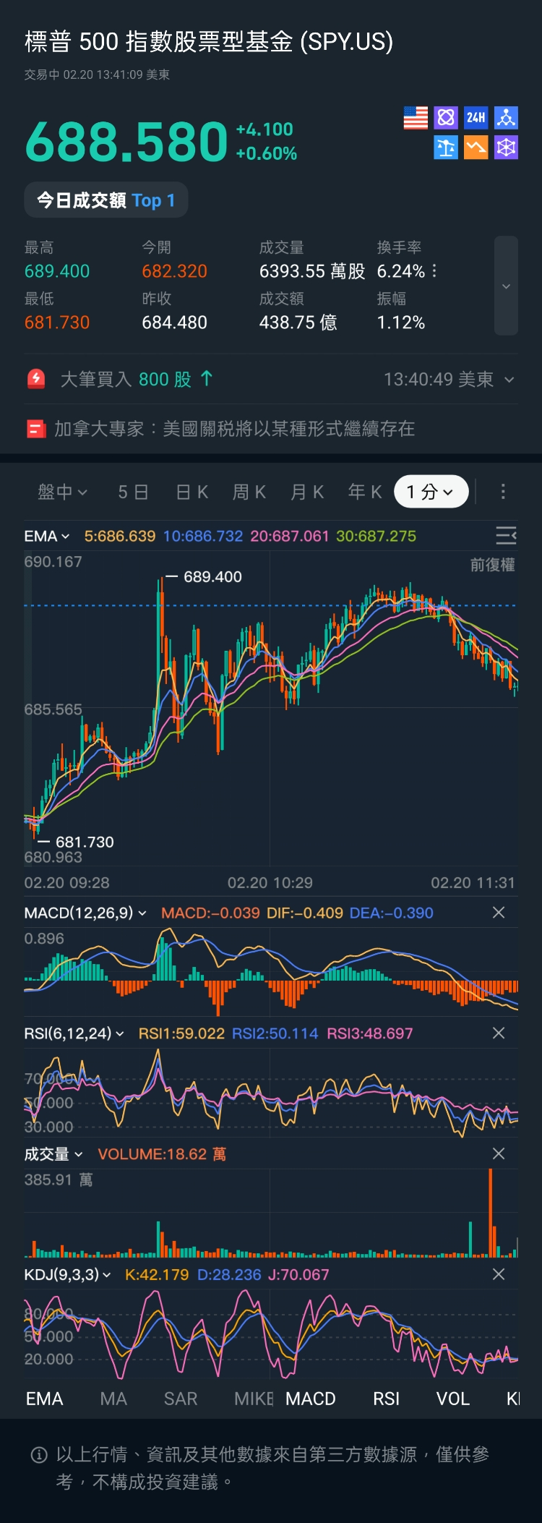Expand the MACD(12,26,9) parameter dropdown
The width and height of the screenshot is (542, 1523).
click(85, 913)
